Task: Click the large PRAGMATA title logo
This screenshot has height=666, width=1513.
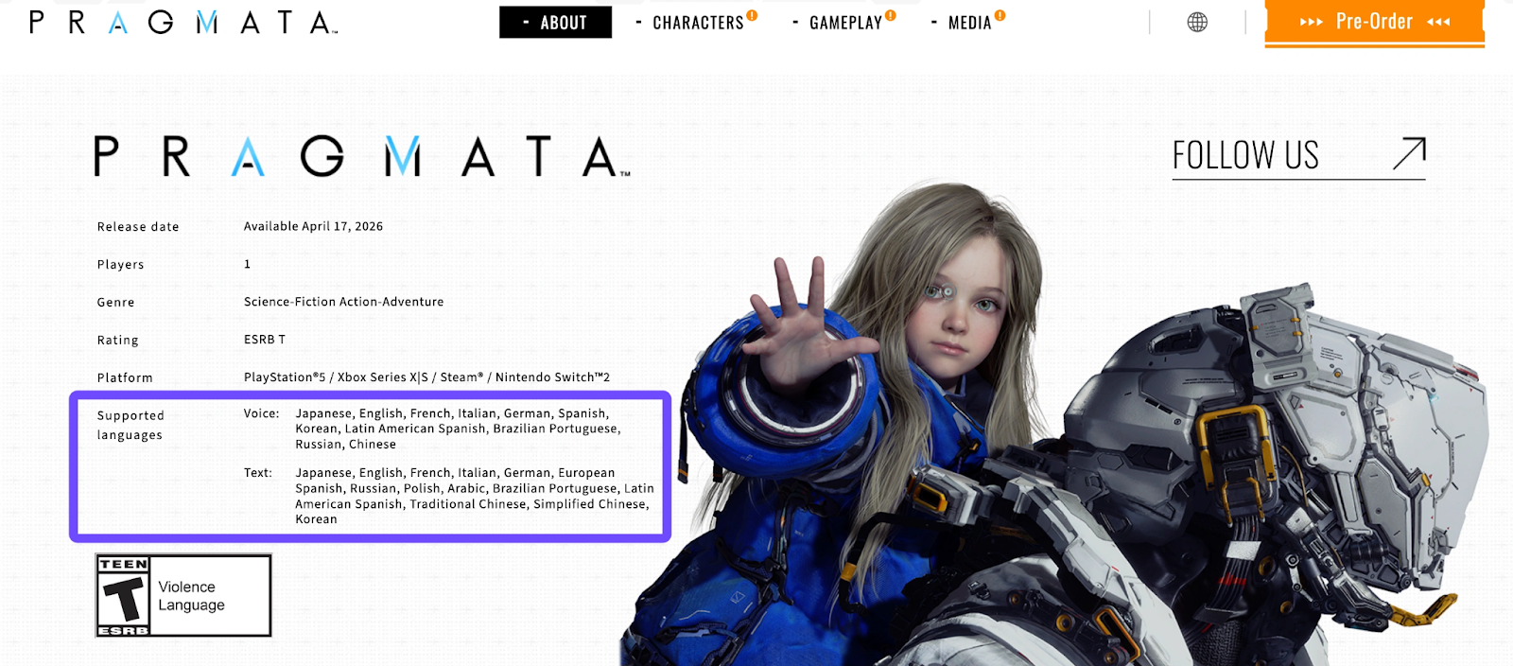Action: coord(361,157)
